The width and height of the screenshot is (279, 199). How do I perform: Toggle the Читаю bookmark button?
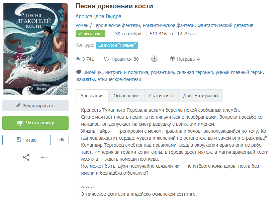26,140
